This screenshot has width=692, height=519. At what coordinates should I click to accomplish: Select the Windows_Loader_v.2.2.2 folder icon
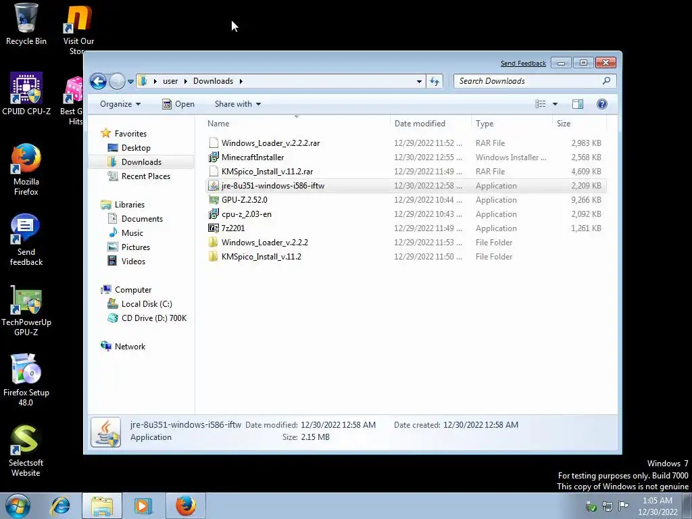point(214,243)
